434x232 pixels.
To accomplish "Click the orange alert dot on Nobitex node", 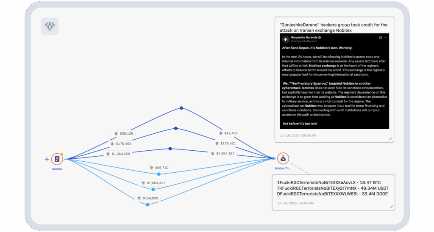I will tap(62, 154).
